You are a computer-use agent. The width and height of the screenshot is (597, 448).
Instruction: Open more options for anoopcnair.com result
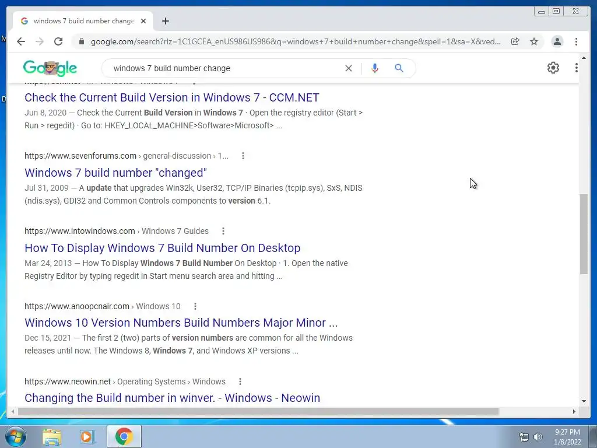[195, 306]
